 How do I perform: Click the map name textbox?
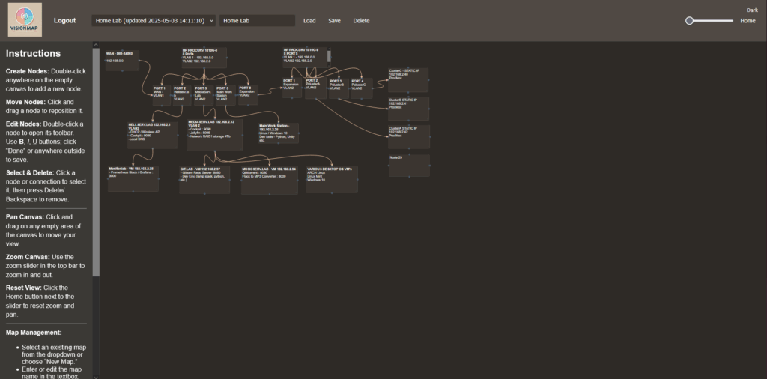[x=258, y=20]
